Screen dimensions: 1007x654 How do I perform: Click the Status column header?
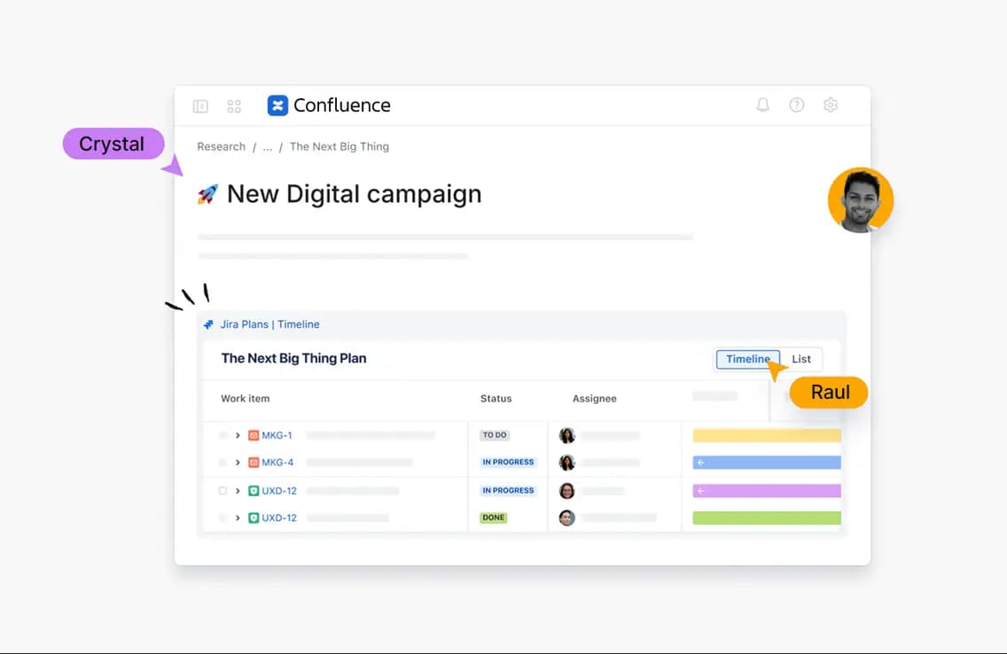496,399
